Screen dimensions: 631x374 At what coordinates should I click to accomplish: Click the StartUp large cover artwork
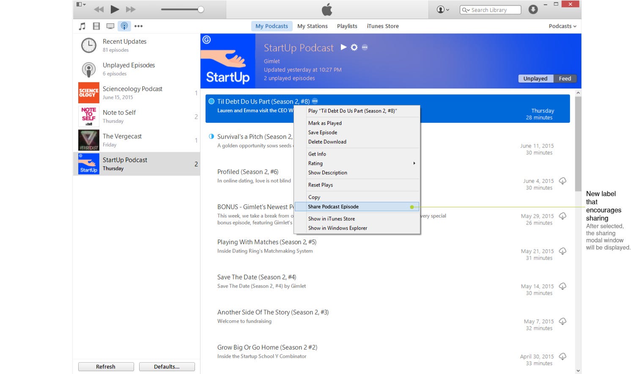click(228, 61)
